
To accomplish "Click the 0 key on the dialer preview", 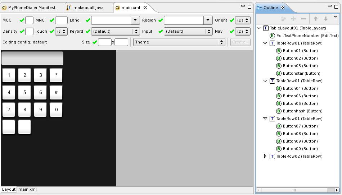I will tap(56, 110).
